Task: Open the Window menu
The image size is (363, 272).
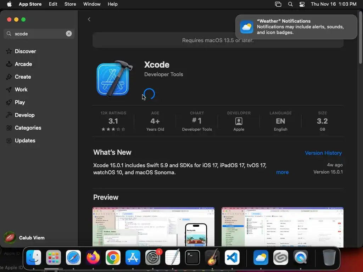Action: tap(92, 4)
